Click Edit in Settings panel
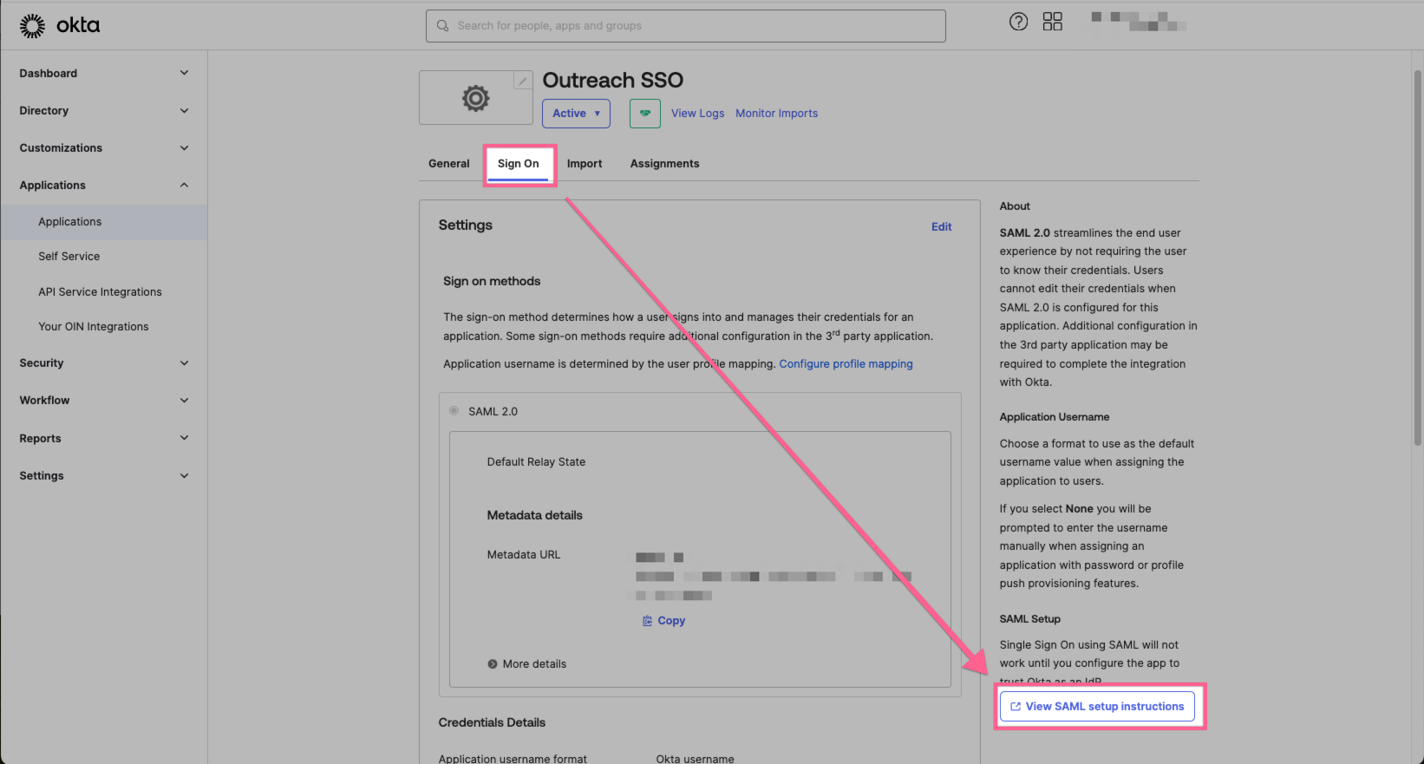This screenshot has width=1424, height=764. (x=941, y=227)
